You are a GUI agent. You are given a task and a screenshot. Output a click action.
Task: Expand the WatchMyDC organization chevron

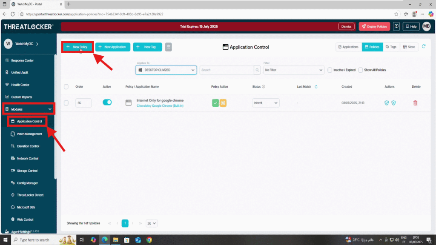click(37, 44)
